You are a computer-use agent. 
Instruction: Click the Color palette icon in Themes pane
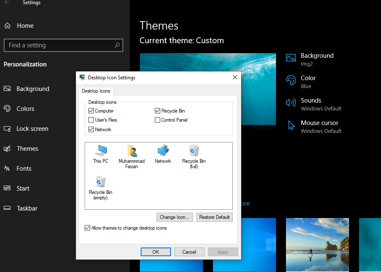[291, 80]
